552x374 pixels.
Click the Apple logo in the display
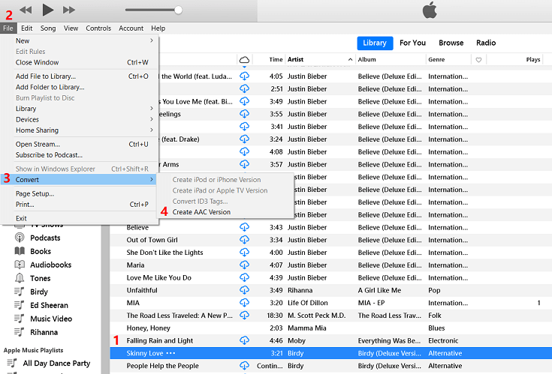(430, 10)
